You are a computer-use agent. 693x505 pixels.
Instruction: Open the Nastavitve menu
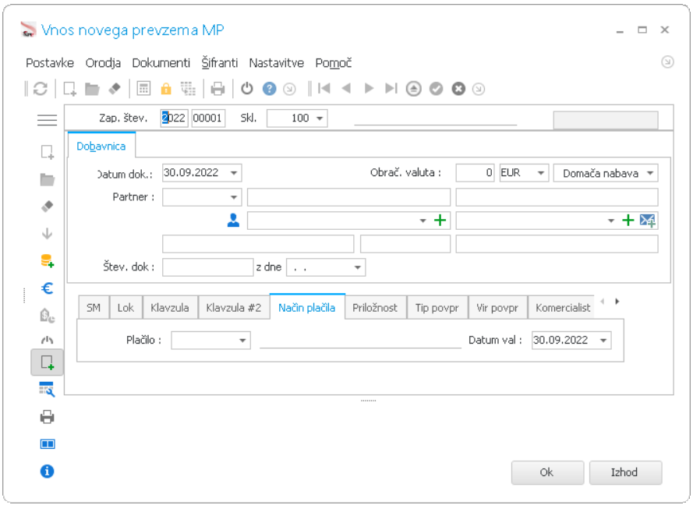click(x=276, y=63)
